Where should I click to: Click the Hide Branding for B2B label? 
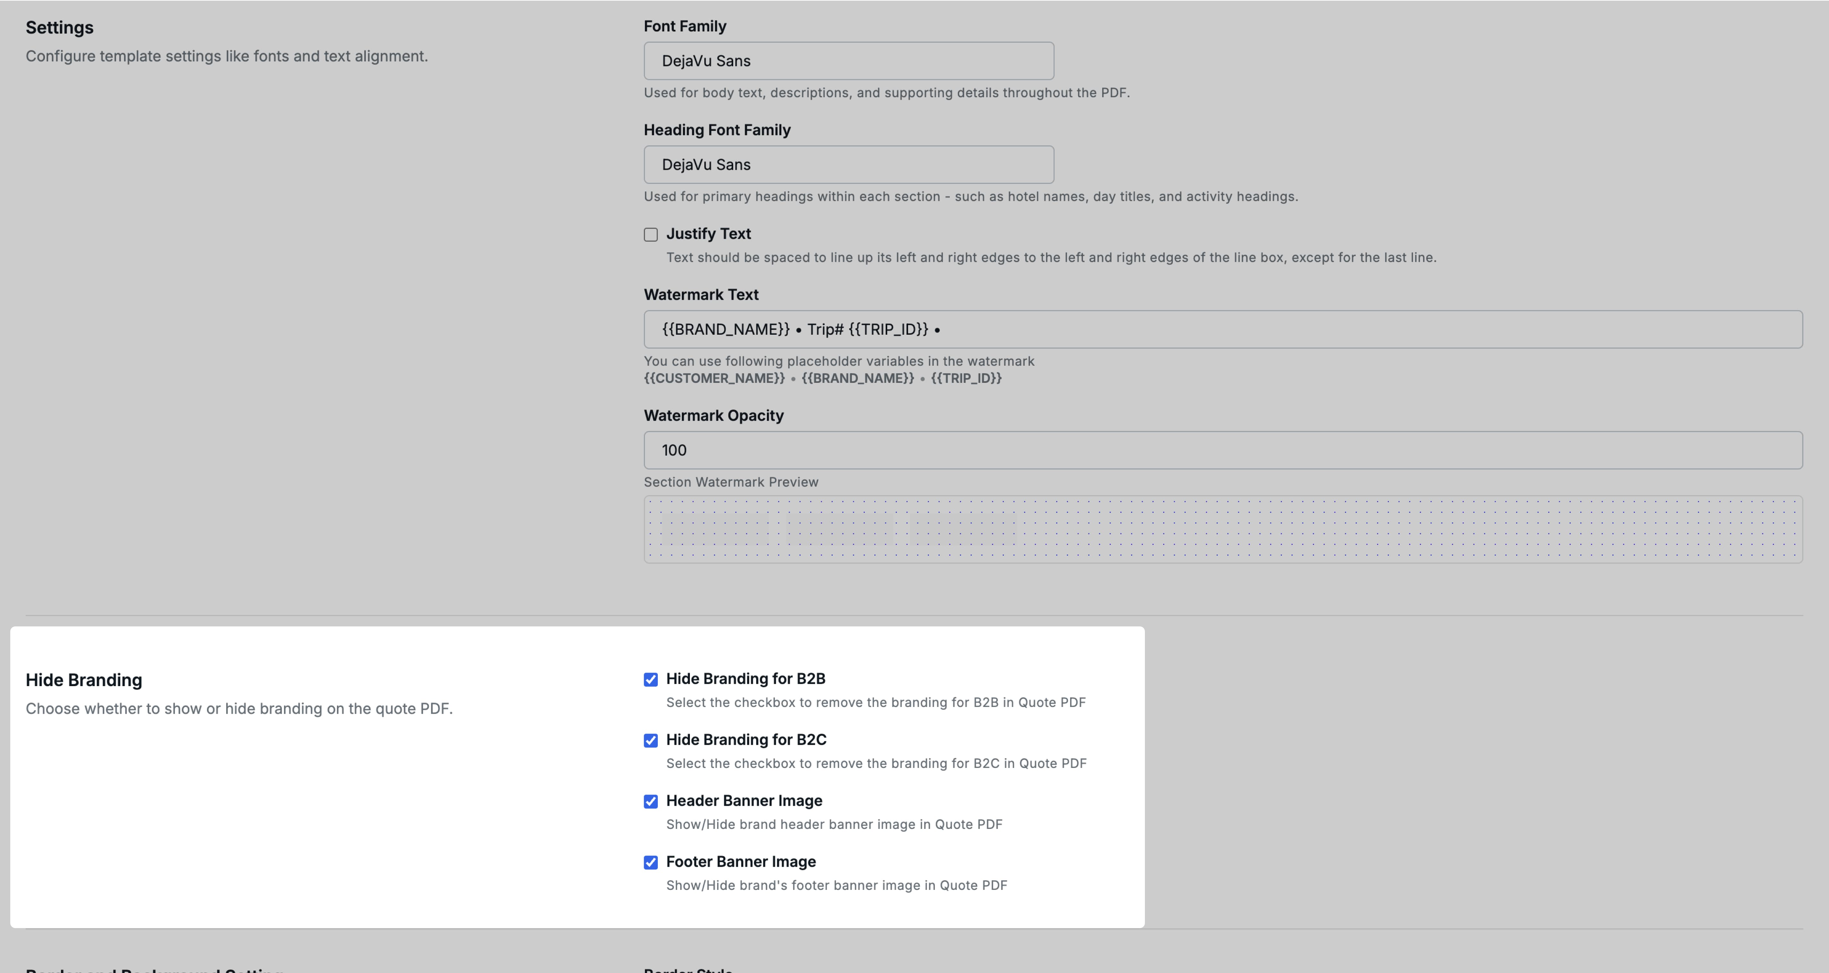coord(745,679)
